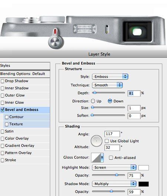Enable the Pattern Overlay checkbox
The image size is (167, 196).
pos(2,153)
